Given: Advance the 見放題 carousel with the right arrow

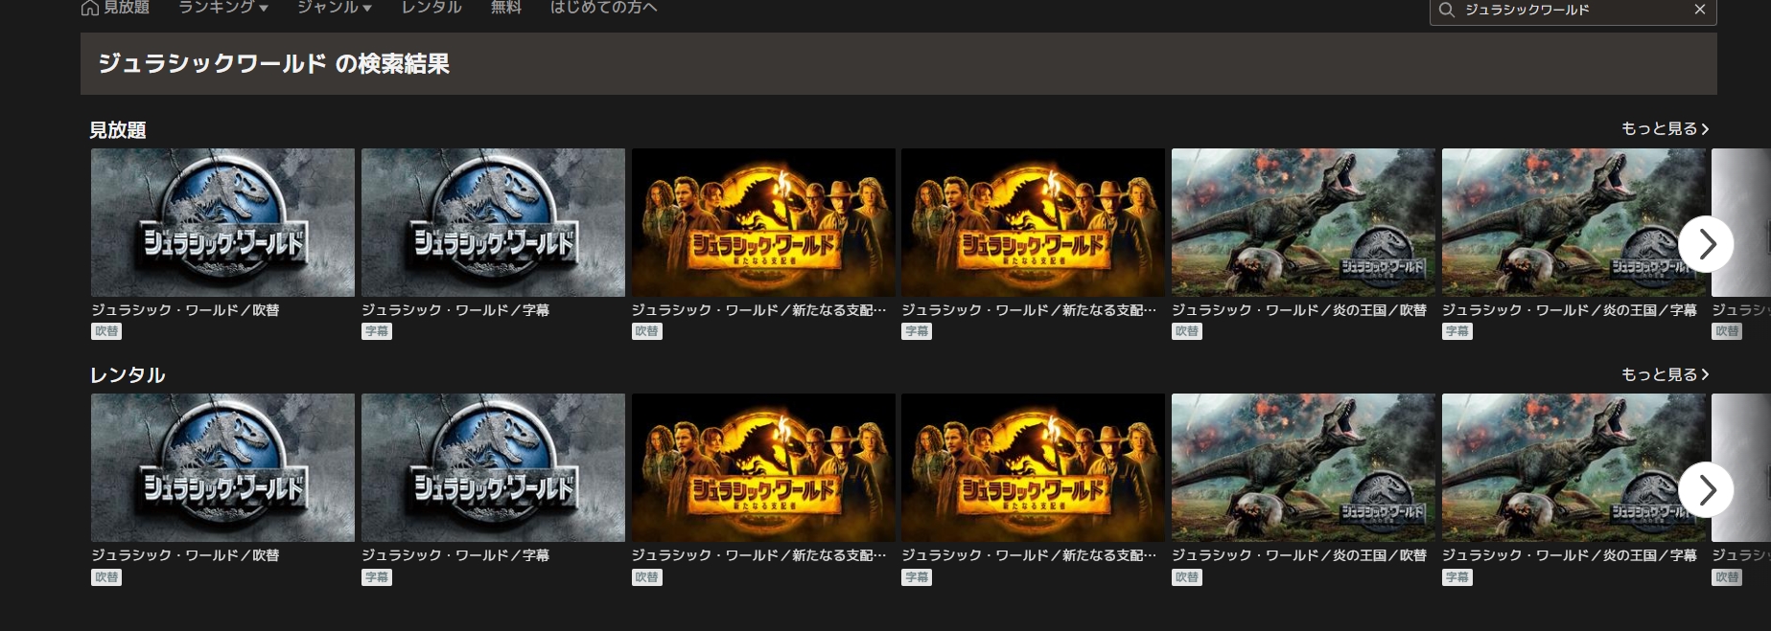Looking at the screenshot, I should tap(1706, 244).
